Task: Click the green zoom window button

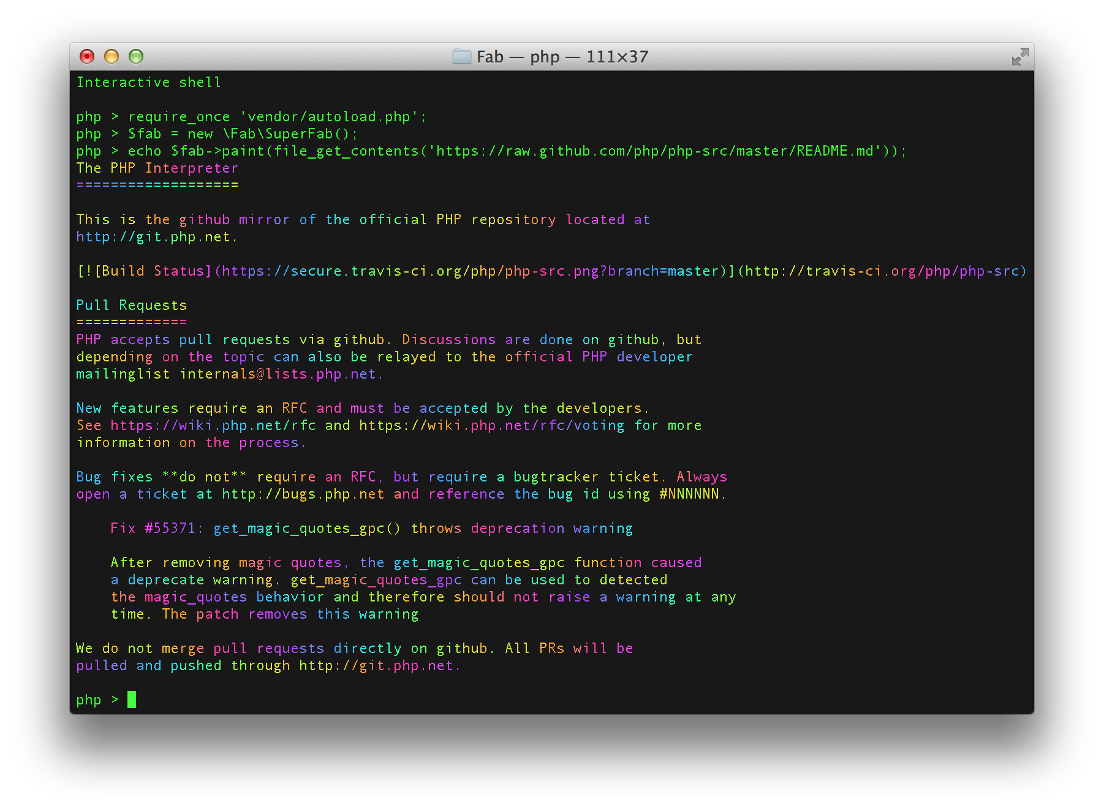Action: [x=136, y=57]
